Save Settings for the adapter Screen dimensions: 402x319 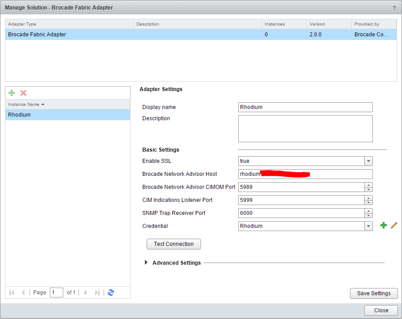pos(373,293)
